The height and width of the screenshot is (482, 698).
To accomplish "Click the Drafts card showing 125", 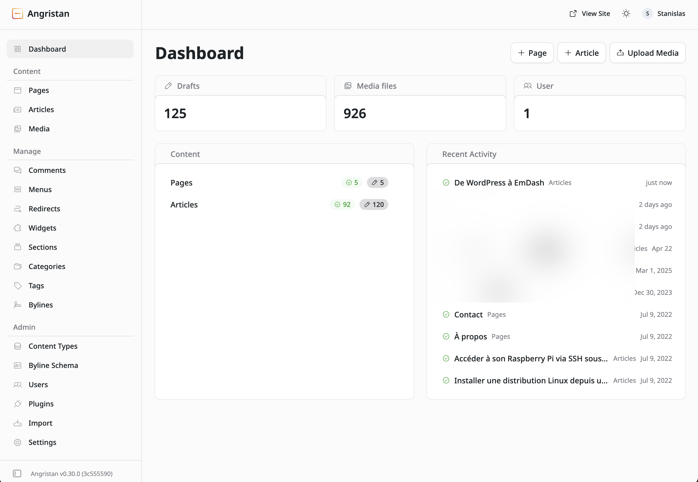I will click(x=241, y=103).
